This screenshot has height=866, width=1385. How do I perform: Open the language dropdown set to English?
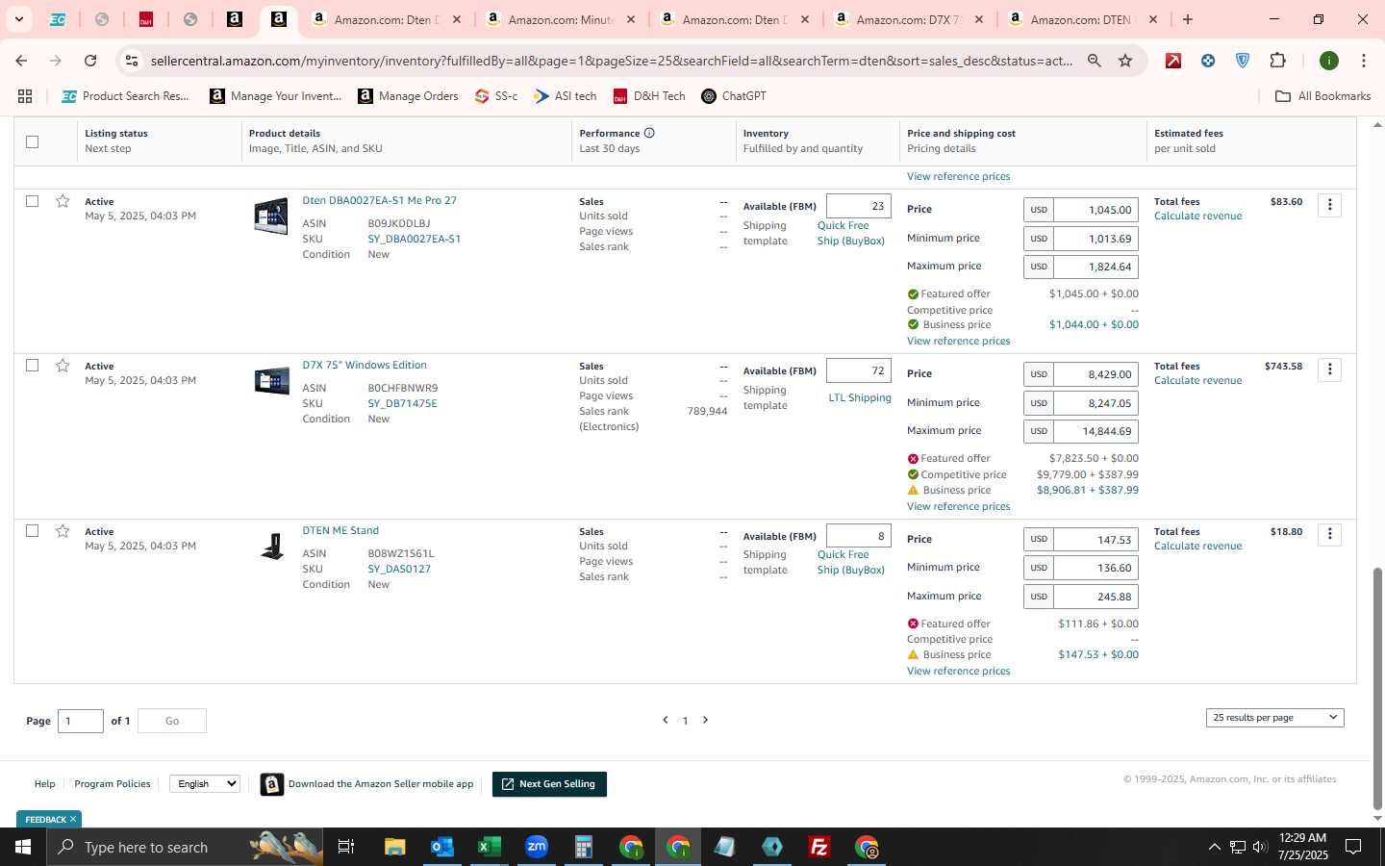(205, 783)
